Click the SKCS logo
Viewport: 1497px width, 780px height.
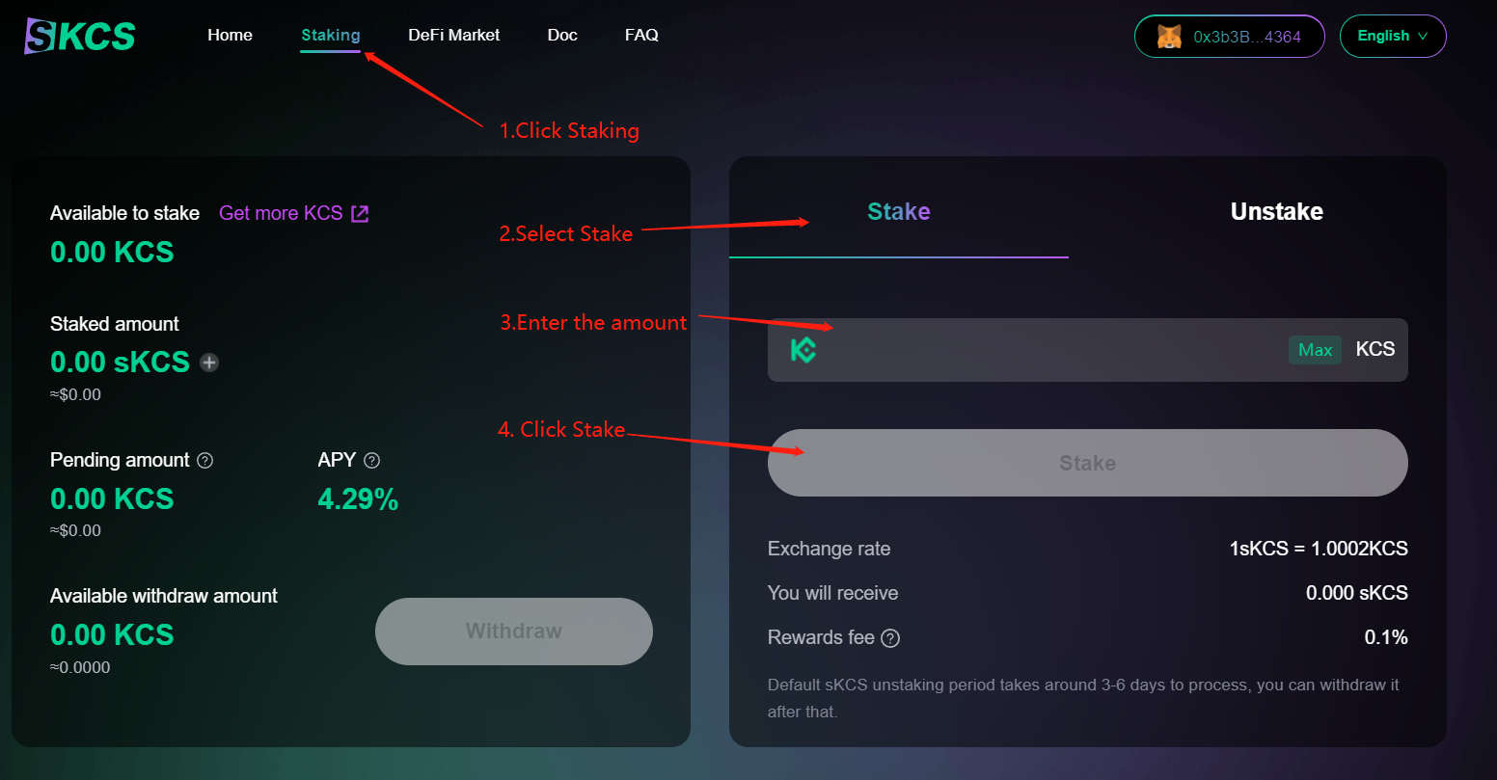[x=80, y=36]
